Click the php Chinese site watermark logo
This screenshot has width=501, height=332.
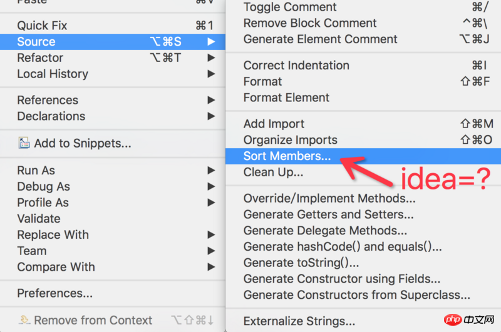(469, 319)
